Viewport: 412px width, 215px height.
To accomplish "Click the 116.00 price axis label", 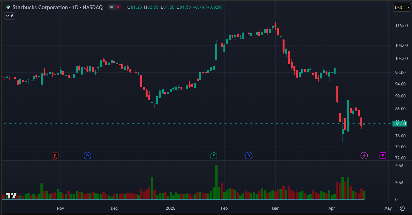I will (x=402, y=26).
